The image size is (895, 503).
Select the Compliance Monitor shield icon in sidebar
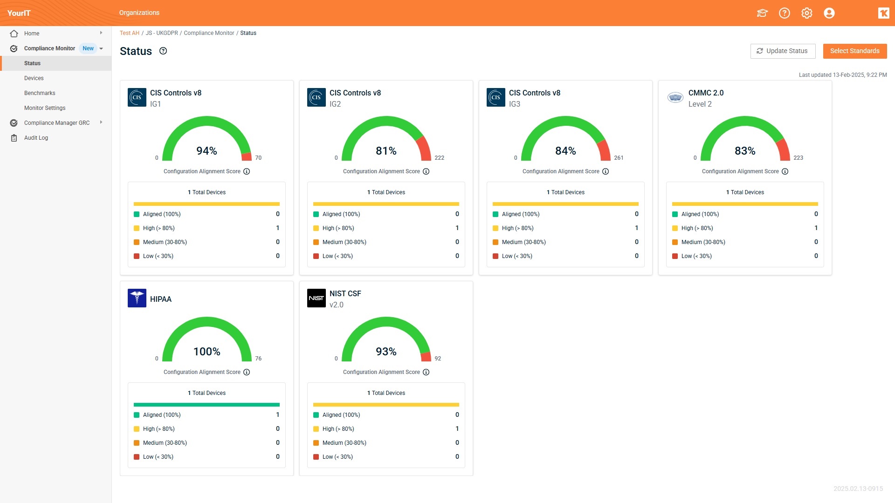[x=14, y=48]
